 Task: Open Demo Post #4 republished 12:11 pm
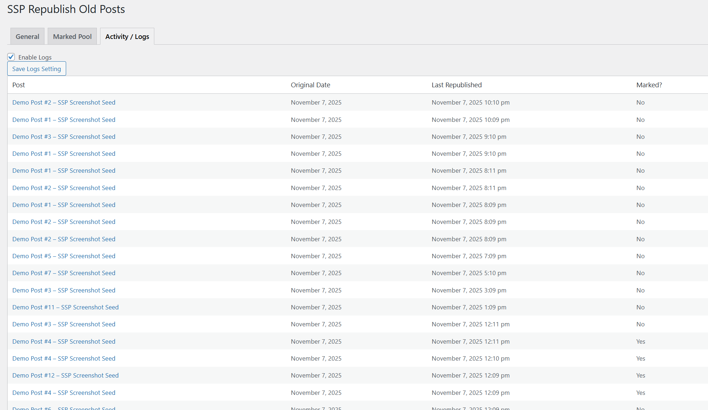tap(64, 341)
